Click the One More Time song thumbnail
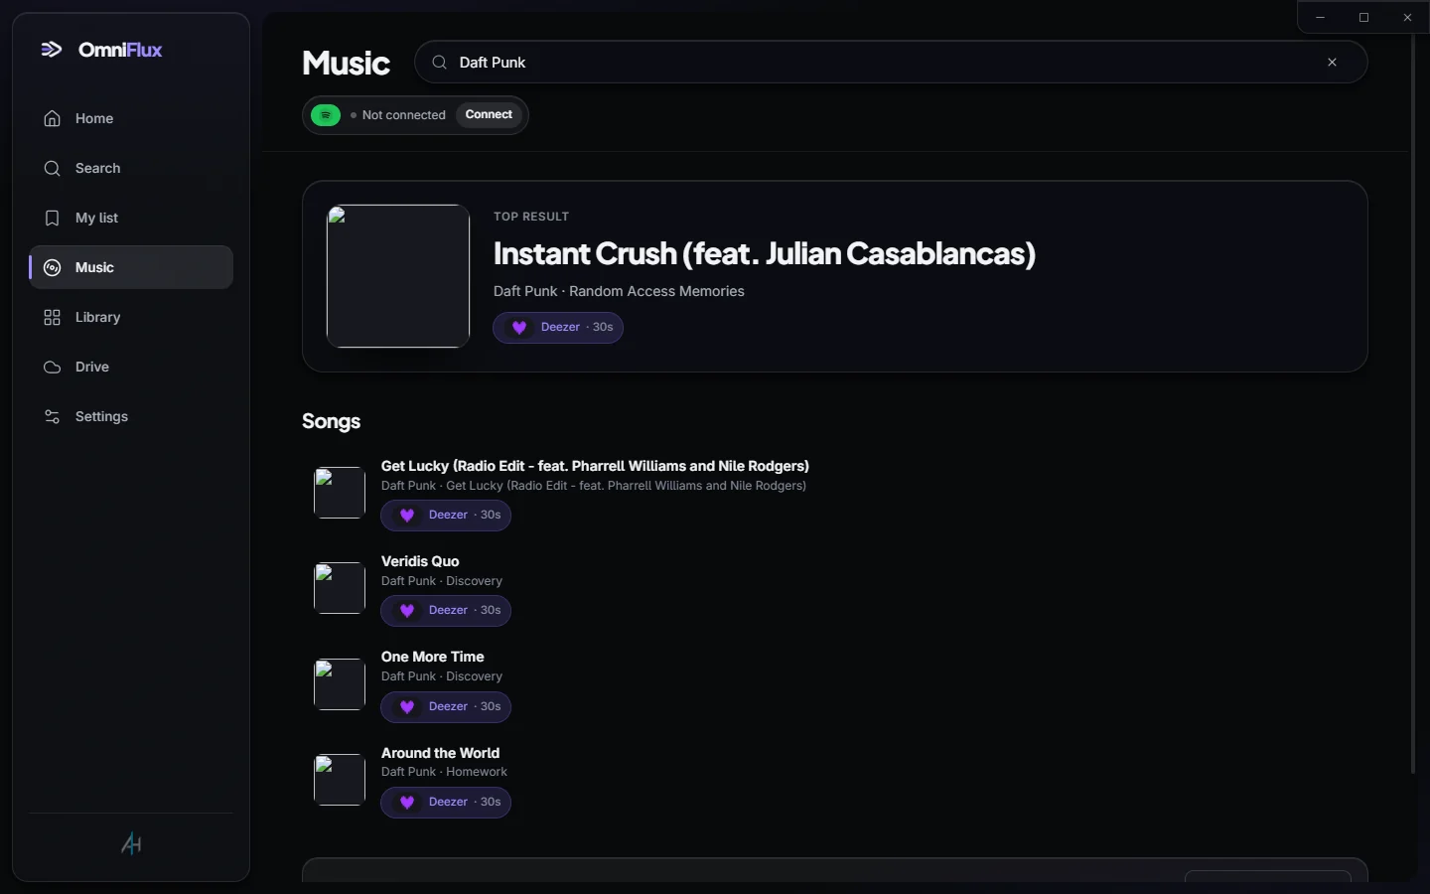This screenshot has width=1430, height=894. coord(340,684)
